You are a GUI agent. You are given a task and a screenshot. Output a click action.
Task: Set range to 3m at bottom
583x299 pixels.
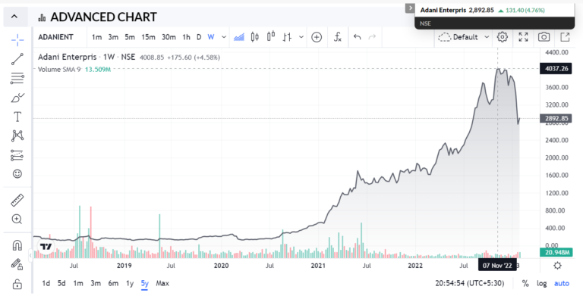click(96, 283)
